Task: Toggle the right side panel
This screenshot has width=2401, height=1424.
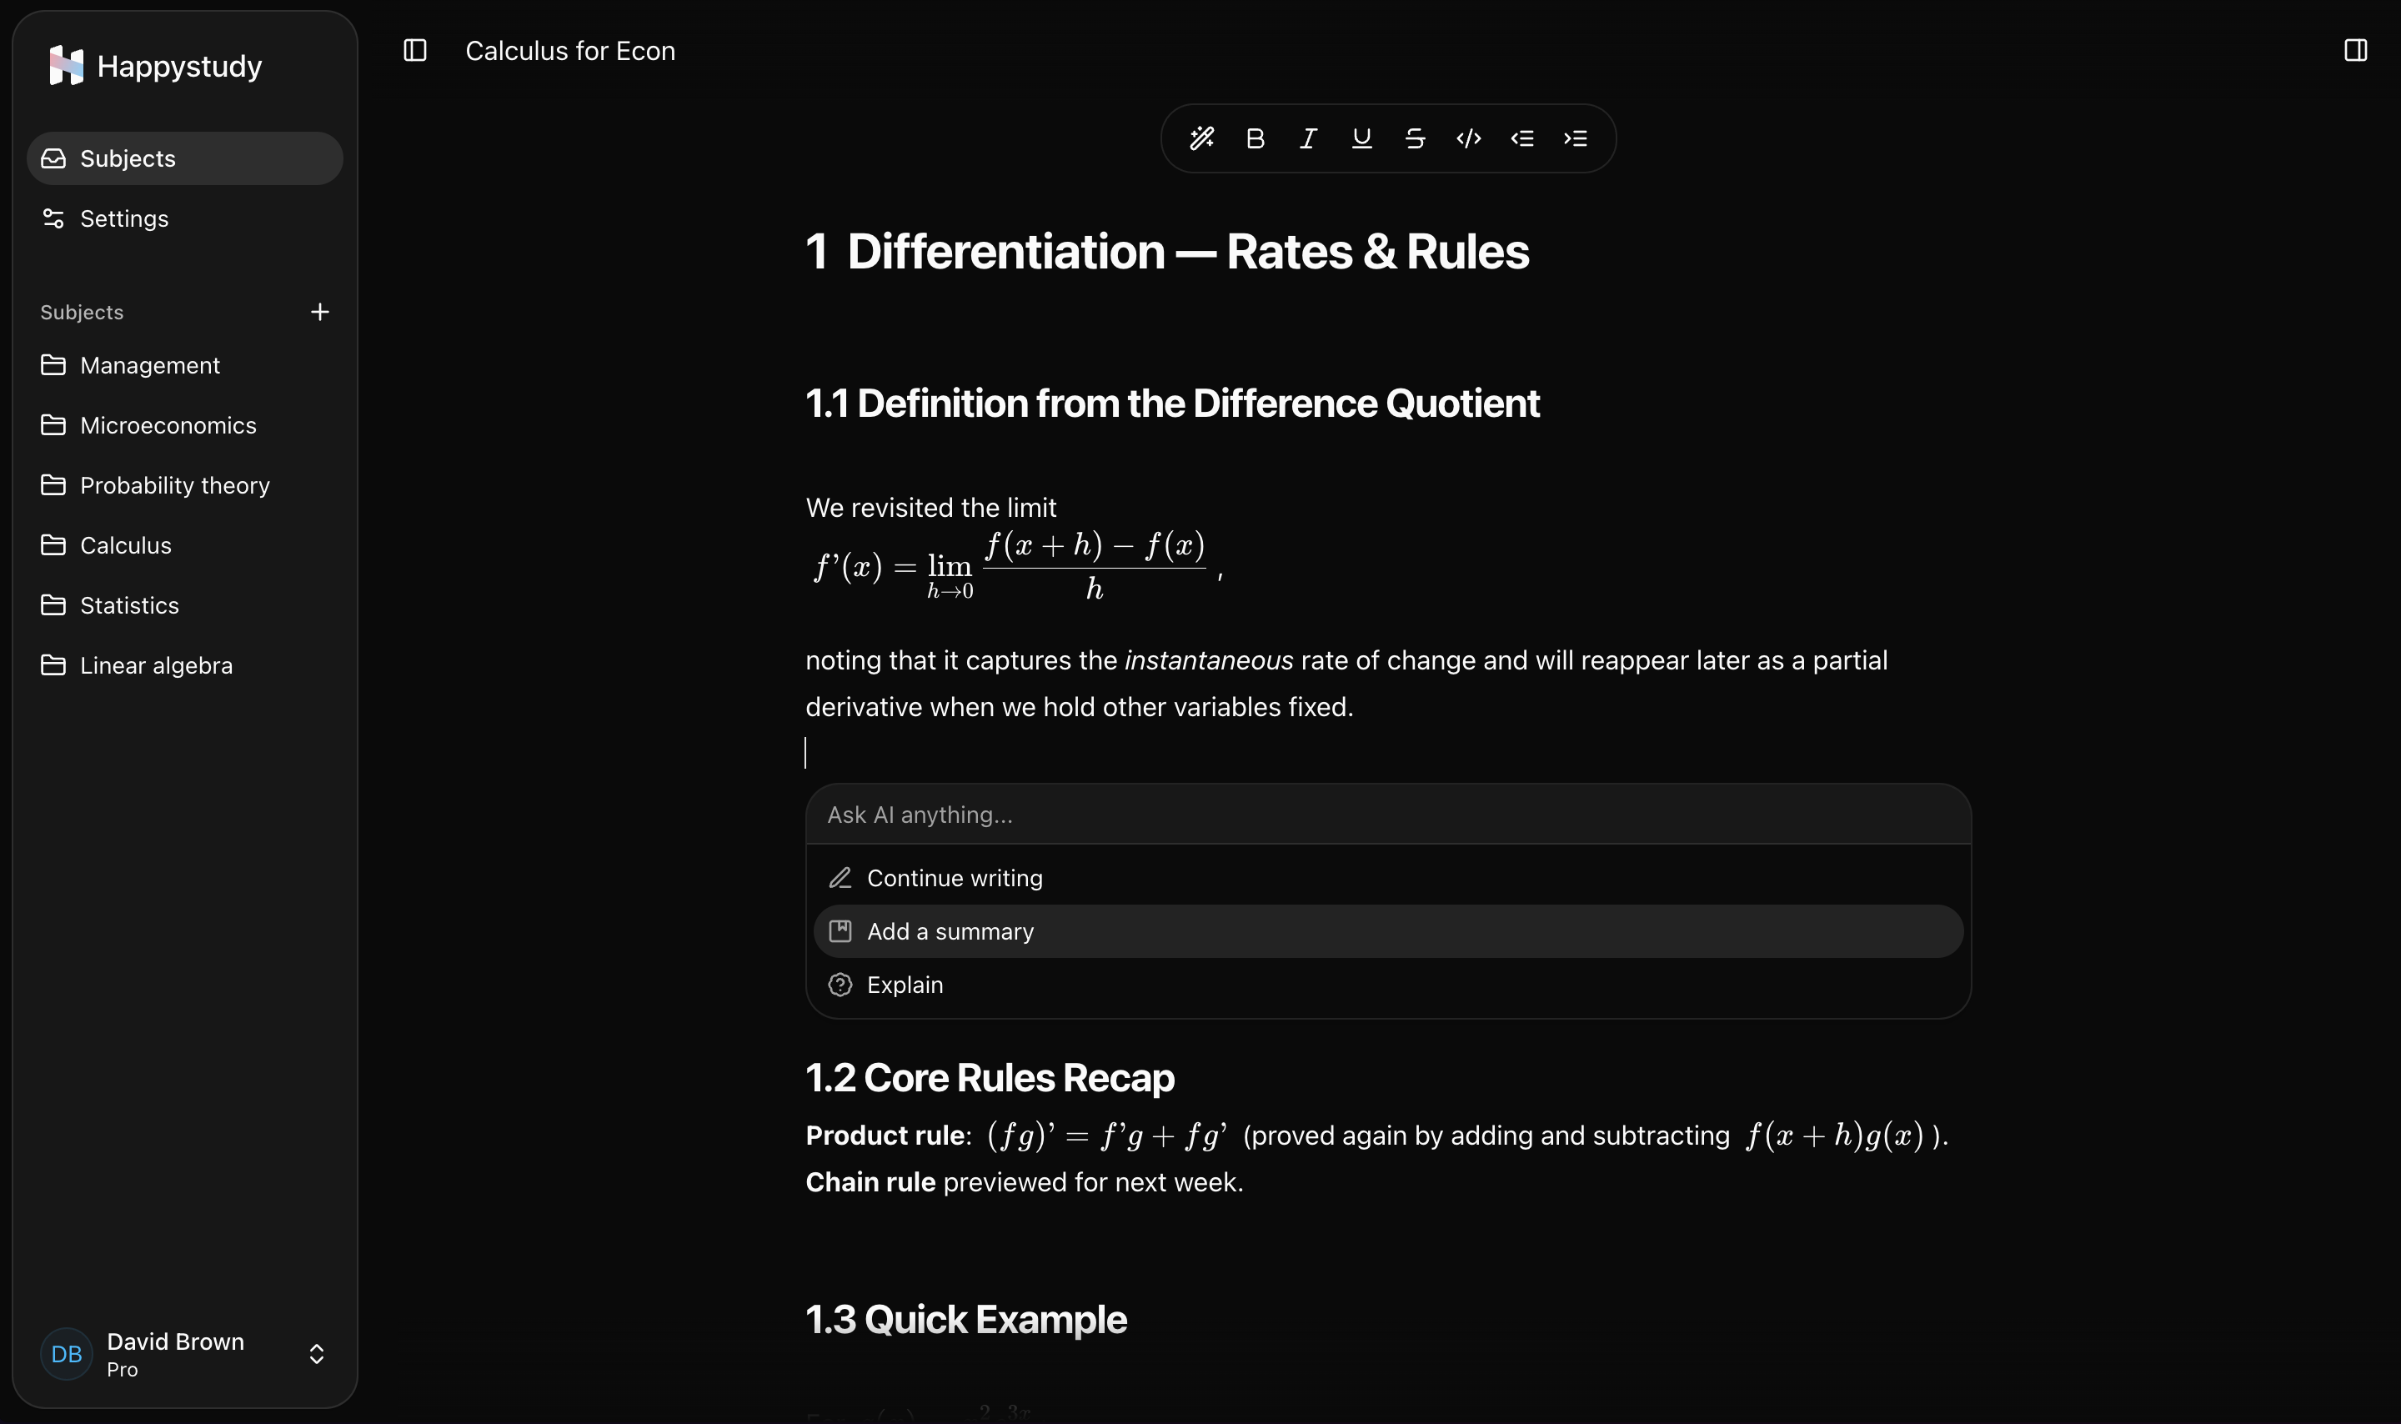Action: point(2356,50)
